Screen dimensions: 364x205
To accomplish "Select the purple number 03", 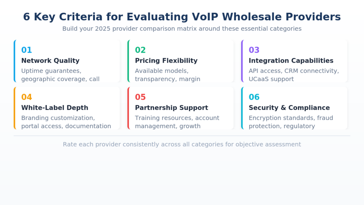I will (x=254, y=50).
